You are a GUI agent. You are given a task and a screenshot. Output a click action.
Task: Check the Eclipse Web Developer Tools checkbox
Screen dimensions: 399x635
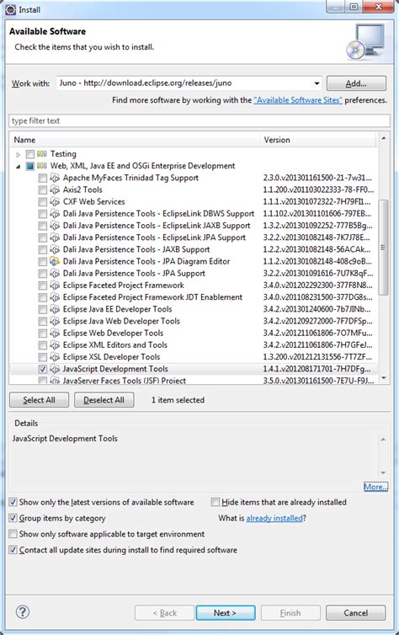42,334
